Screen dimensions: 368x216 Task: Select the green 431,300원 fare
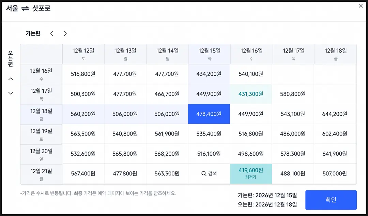[x=251, y=94]
